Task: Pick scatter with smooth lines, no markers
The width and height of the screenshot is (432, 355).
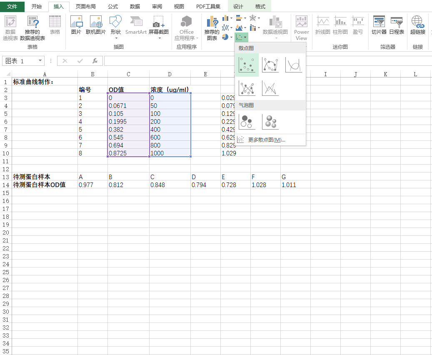Action: coord(294,65)
